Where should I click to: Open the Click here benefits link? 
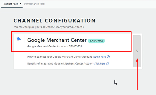pyautogui.click(x=100, y=64)
